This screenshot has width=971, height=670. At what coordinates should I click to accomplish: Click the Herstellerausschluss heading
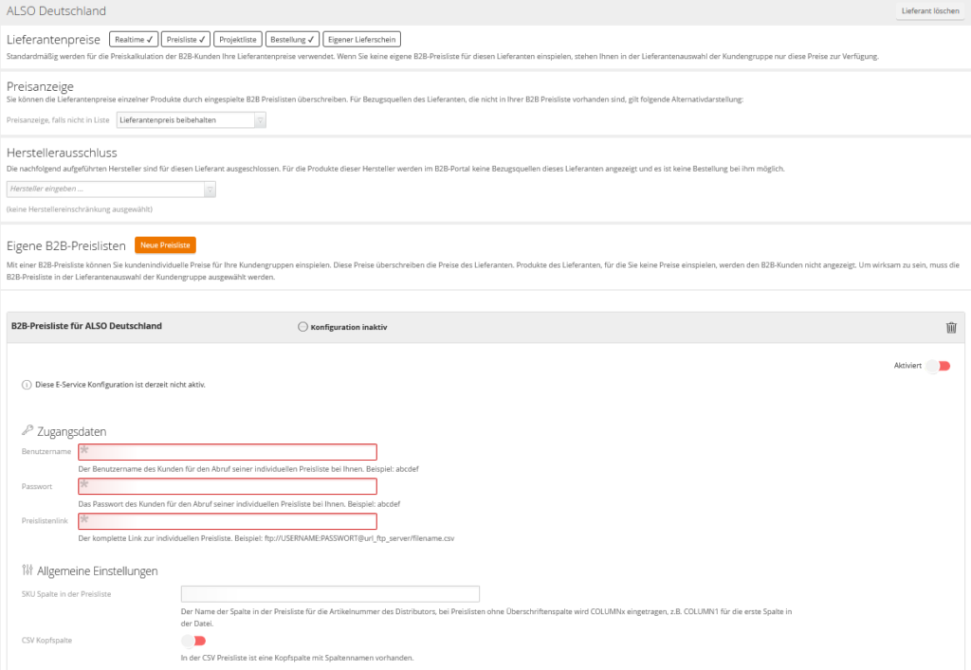pos(62,153)
